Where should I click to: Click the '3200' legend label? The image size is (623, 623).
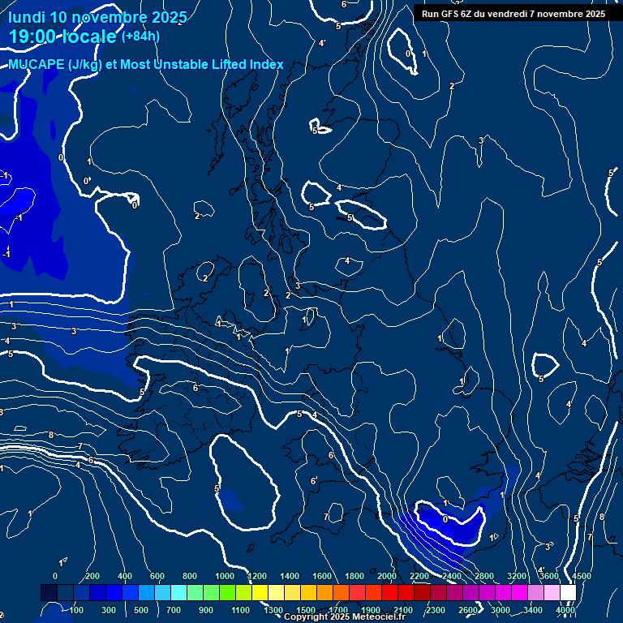point(517,576)
